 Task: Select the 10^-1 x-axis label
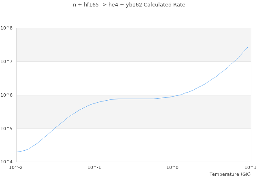click(94, 168)
